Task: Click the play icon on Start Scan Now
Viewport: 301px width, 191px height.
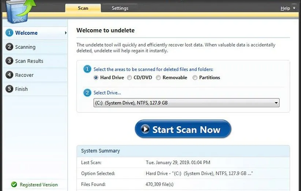Action: pyautogui.click(x=145, y=129)
